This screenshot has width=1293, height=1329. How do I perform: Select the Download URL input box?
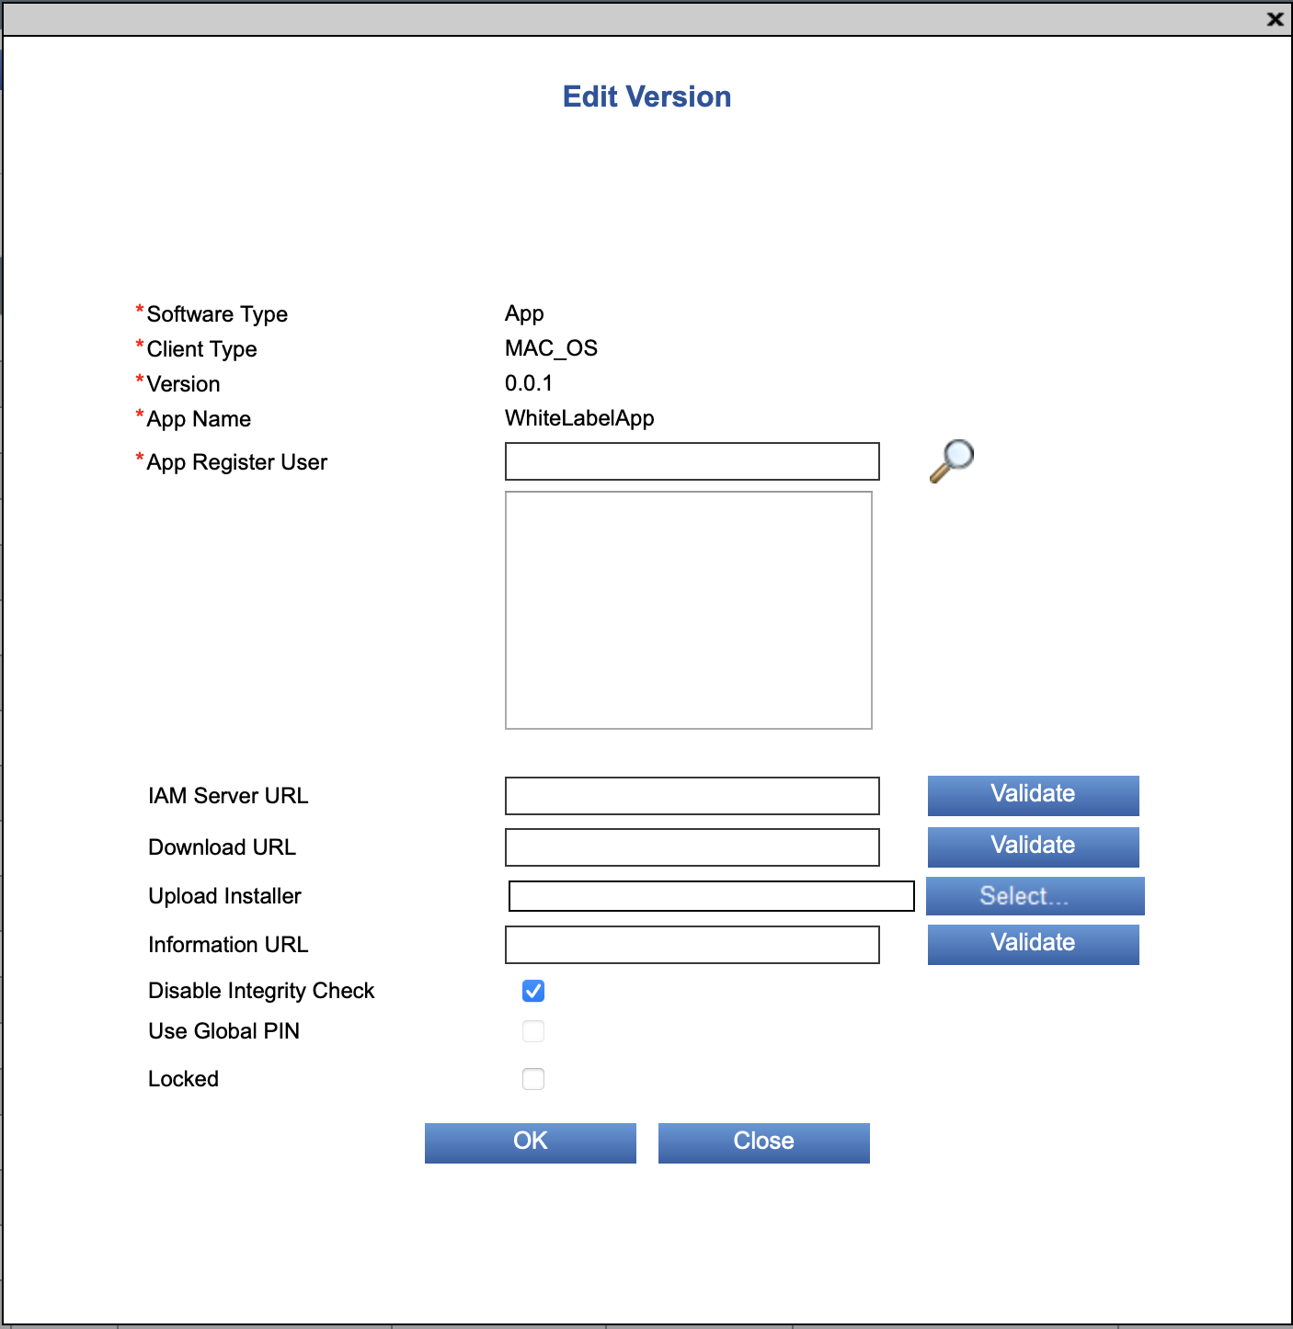pos(692,847)
